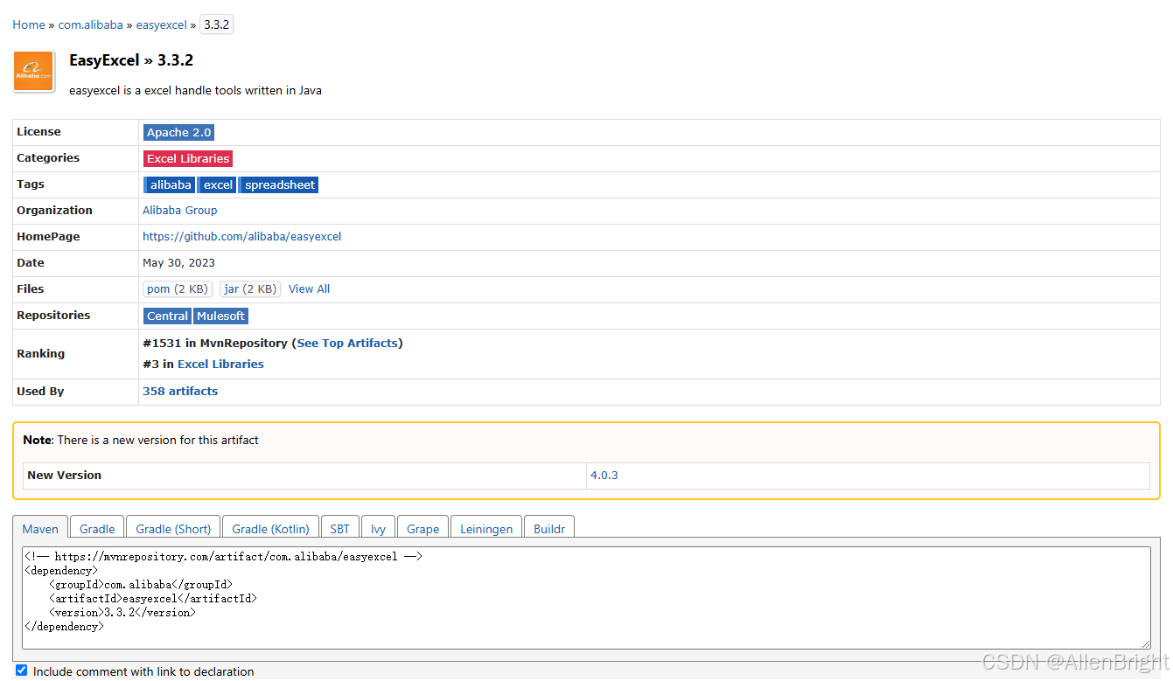Click the Central repository badge
The height and width of the screenshot is (681, 1173).
[167, 316]
